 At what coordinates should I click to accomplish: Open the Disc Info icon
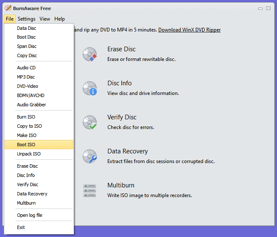[90, 88]
